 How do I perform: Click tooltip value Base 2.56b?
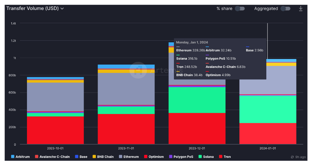click(x=255, y=50)
